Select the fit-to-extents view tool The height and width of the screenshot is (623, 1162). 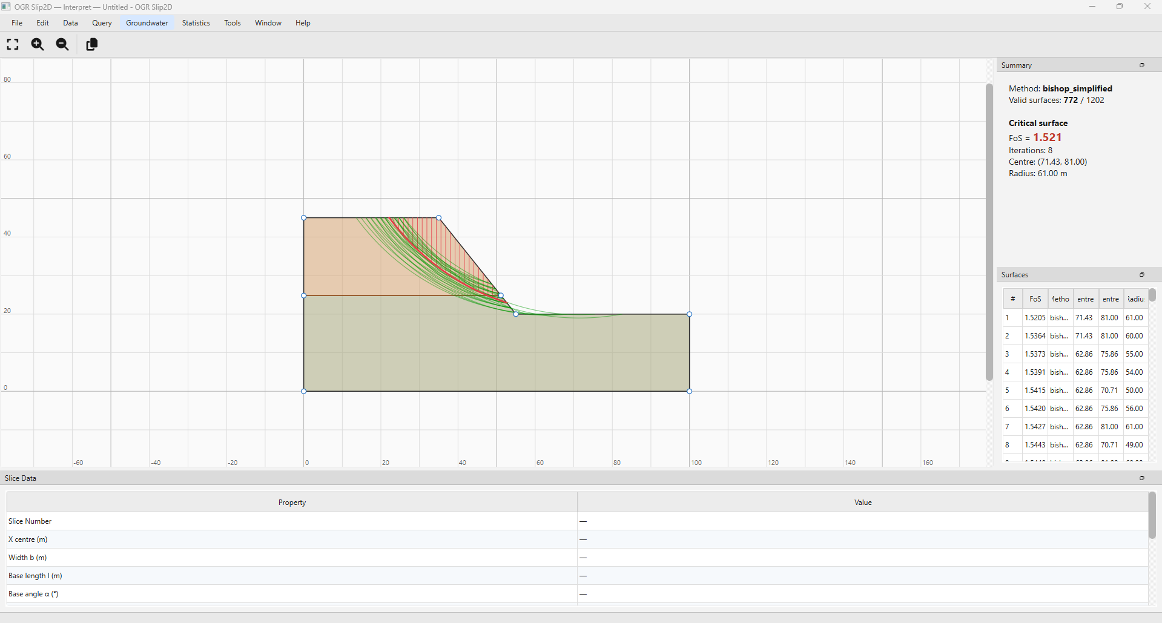tap(12, 44)
